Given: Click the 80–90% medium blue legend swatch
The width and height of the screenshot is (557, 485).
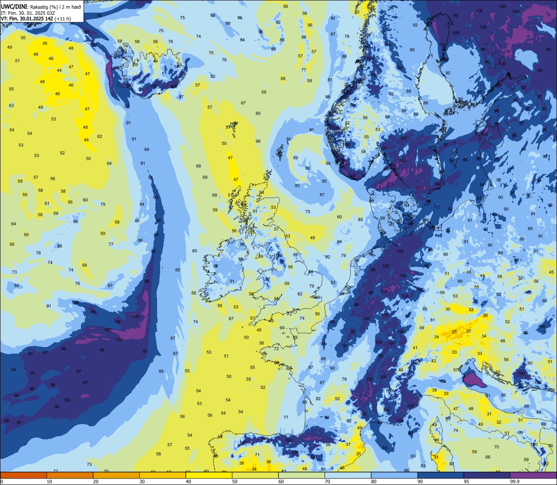Looking at the screenshot, I should tap(394, 475).
